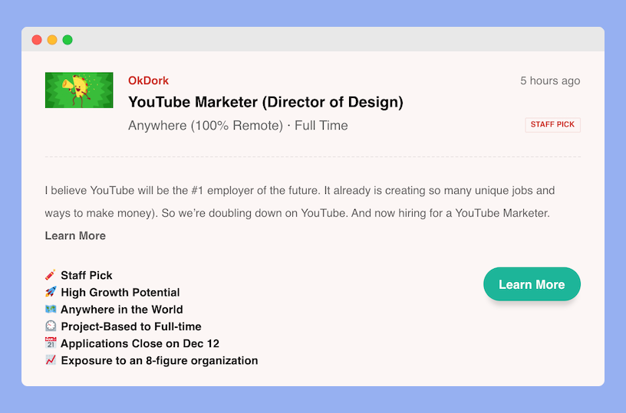Click the '5 hours ago' timestamp
This screenshot has width=626, height=413.
tap(550, 81)
